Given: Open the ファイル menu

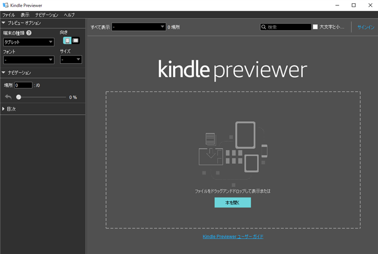Looking at the screenshot, I should [9, 15].
